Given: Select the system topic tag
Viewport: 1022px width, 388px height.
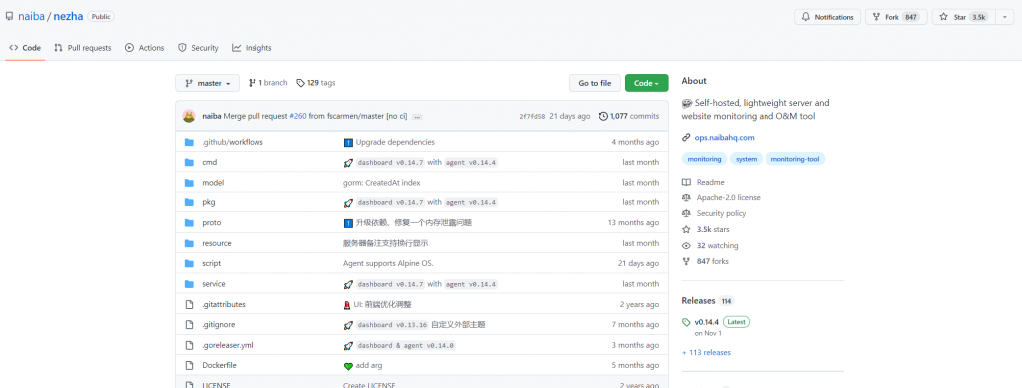Looking at the screenshot, I should pyautogui.click(x=747, y=159).
